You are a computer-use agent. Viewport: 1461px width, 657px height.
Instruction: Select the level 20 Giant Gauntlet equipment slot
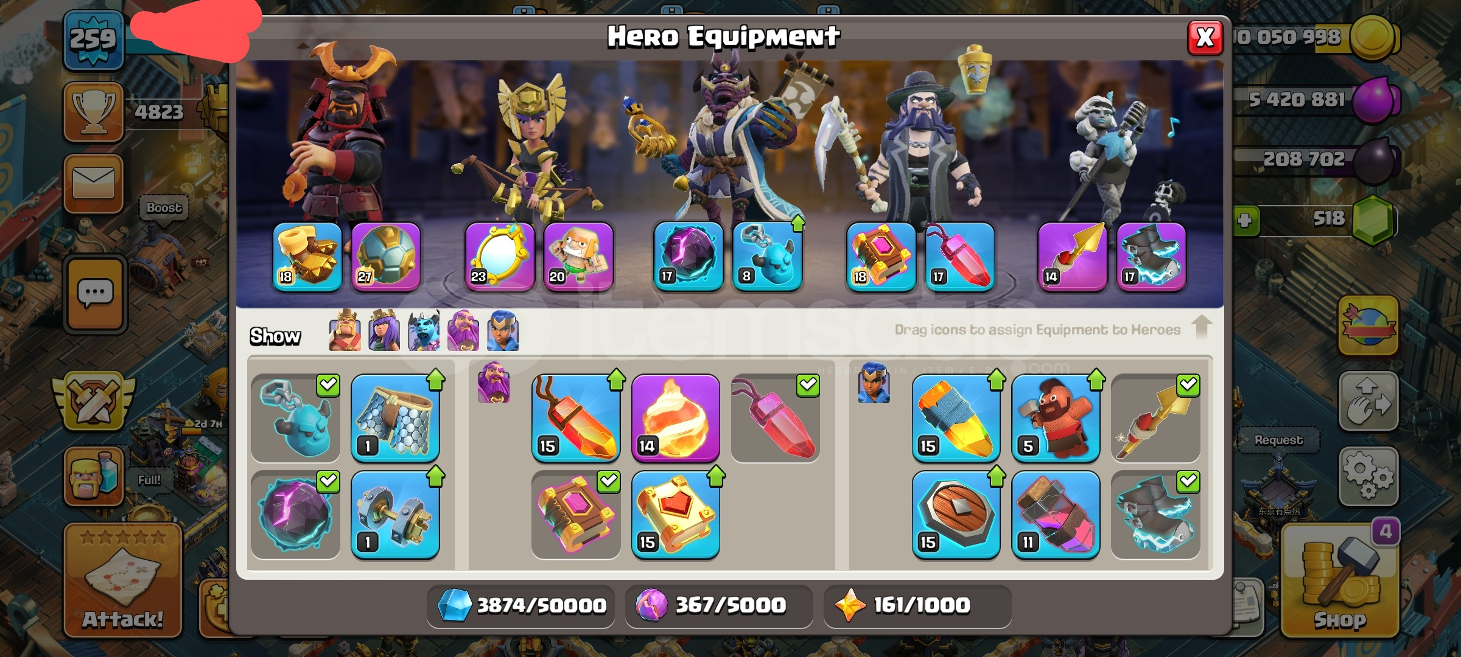pos(578,256)
